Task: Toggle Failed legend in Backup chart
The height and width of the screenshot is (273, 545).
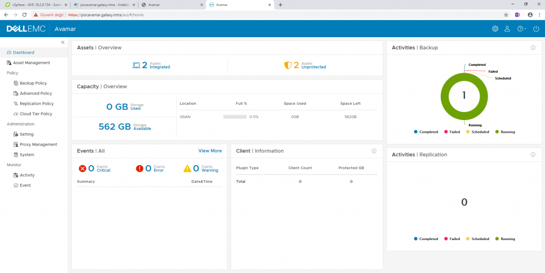Action: coord(452,132)
